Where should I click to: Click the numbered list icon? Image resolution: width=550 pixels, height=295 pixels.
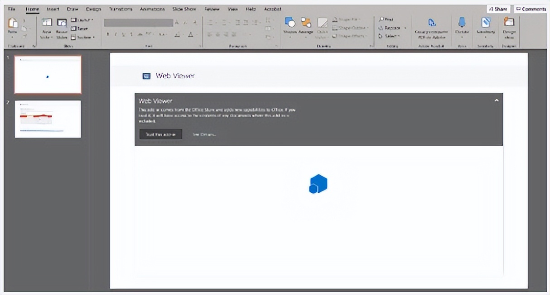click(x=224, y=22)
